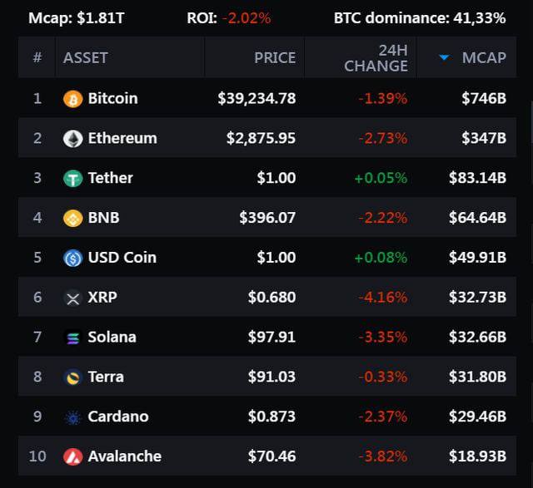Click the Terra logo icon
The height and width of the screenshot is (488, 533).
pos(73,377)
